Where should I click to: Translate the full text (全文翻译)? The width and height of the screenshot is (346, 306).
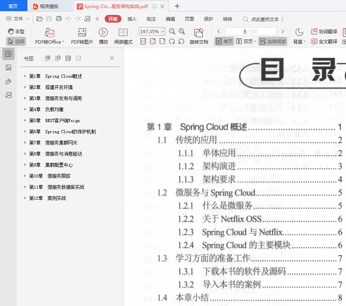(324, 41)
